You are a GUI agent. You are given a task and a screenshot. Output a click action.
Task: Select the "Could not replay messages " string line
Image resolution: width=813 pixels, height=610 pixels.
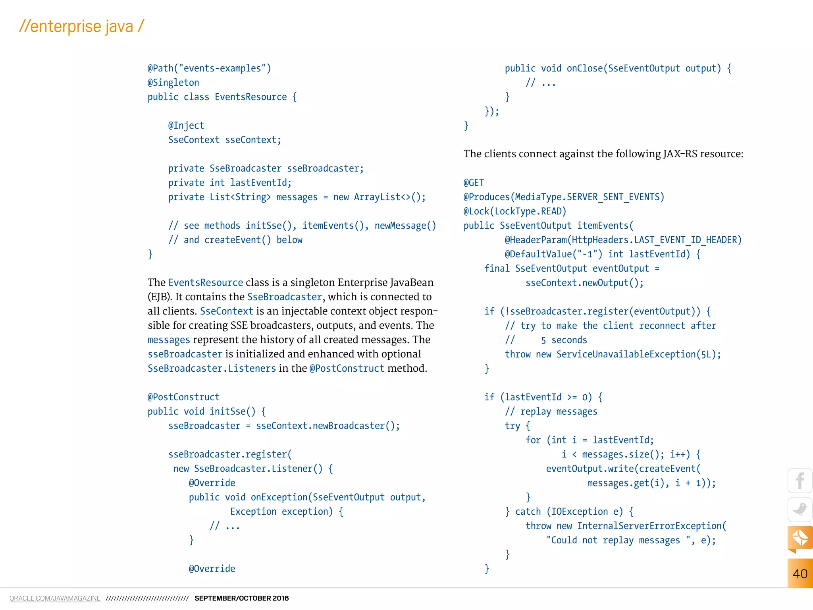tap(631, 540)
